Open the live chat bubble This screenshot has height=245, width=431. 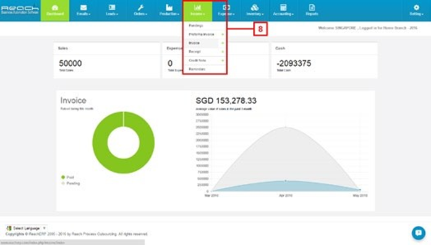tap(419, 233)
